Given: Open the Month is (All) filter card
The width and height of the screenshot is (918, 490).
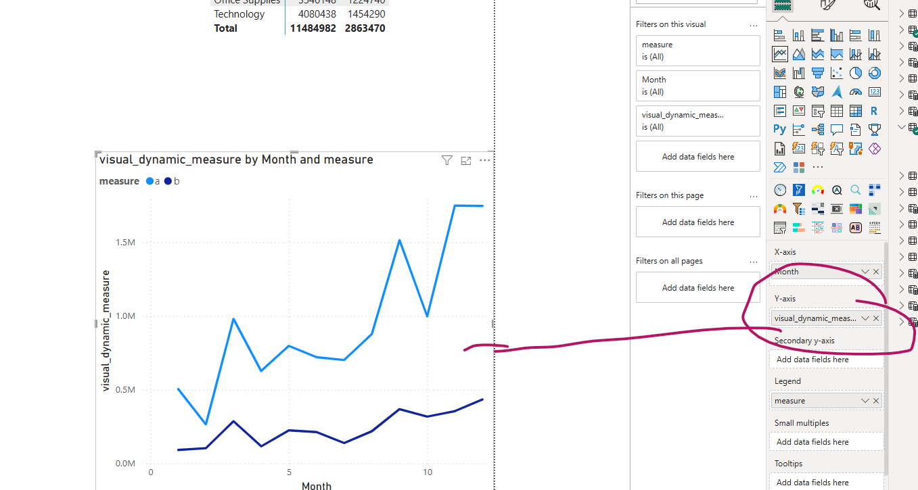Looking at the screenshot, I should pos(698,86).
